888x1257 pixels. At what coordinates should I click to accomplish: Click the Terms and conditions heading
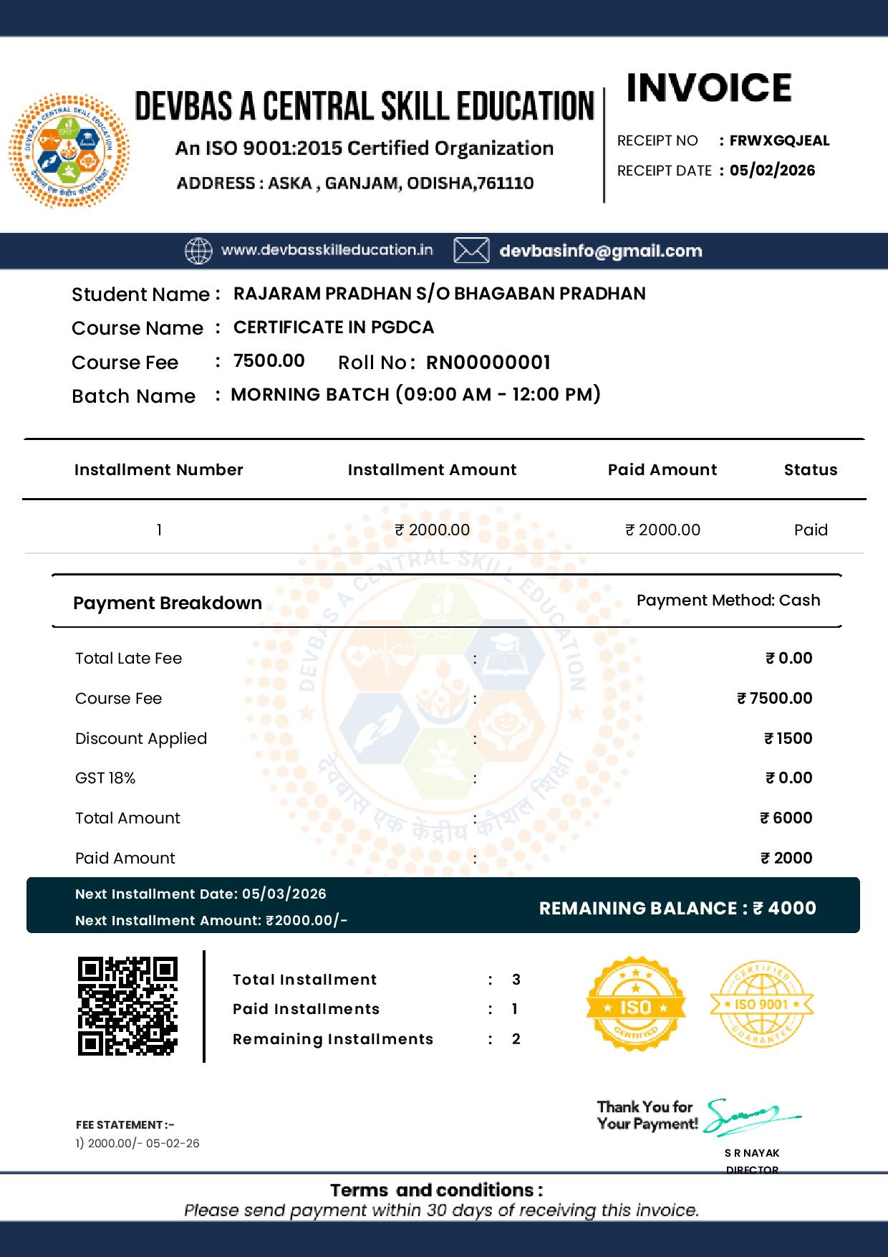coord(436,1190)
